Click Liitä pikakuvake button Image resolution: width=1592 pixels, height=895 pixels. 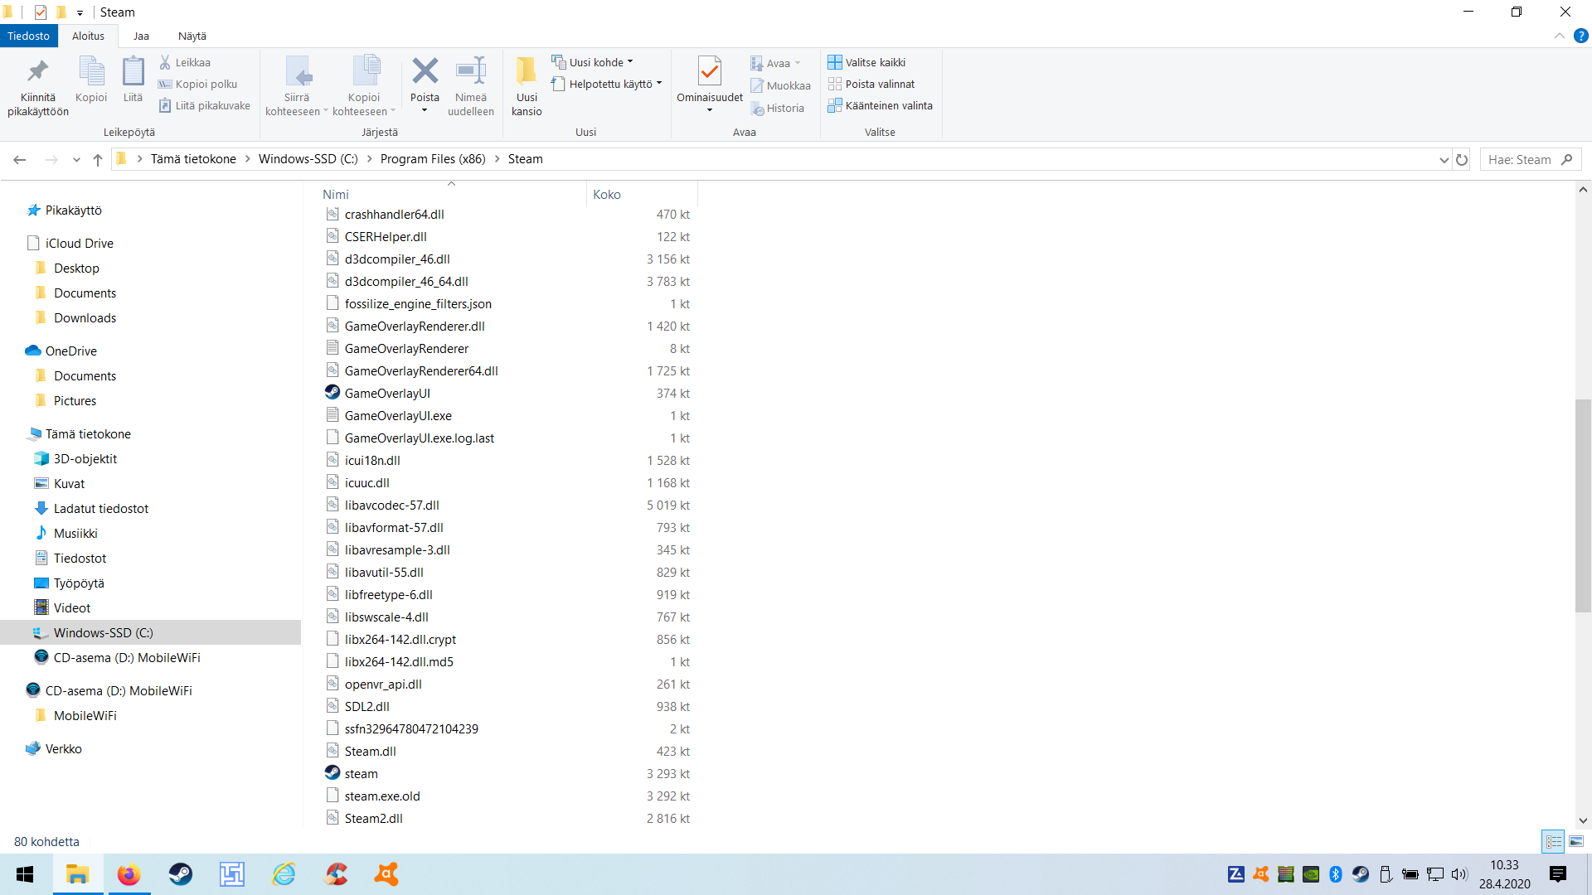tap(205, 105)
